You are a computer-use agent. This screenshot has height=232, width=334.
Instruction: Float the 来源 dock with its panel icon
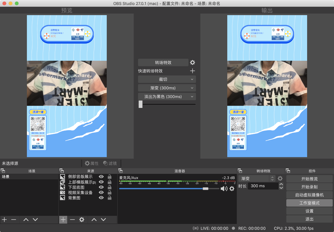pos(62,171)
